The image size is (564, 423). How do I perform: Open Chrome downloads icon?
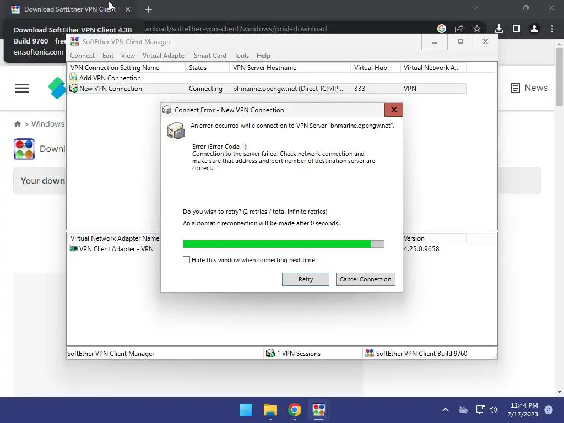(x=499, y=29)
